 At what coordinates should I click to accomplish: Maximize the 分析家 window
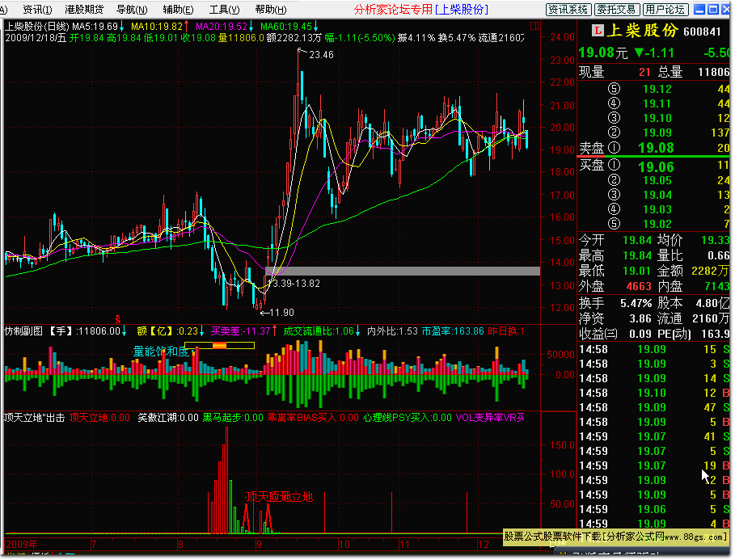(x=713, y=10)
